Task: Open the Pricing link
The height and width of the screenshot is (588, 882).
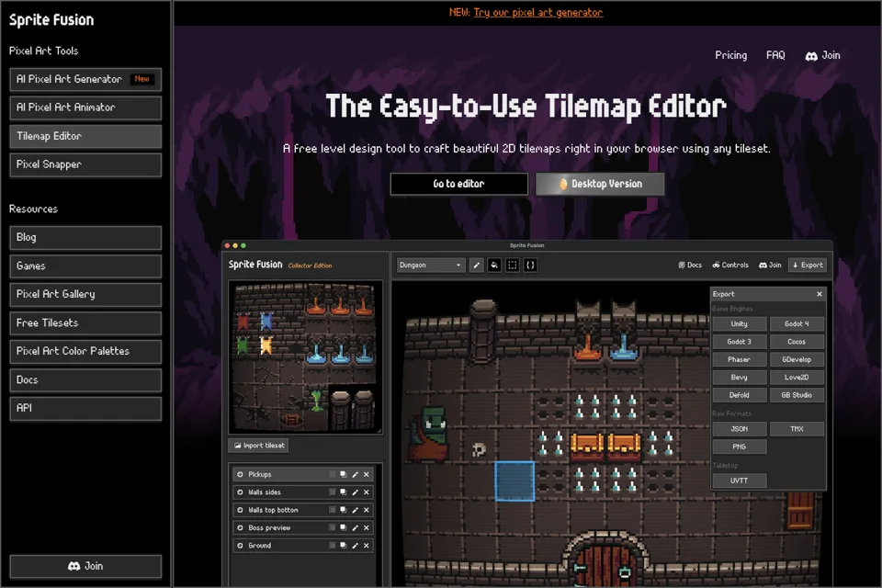Action: coord(730,55)
